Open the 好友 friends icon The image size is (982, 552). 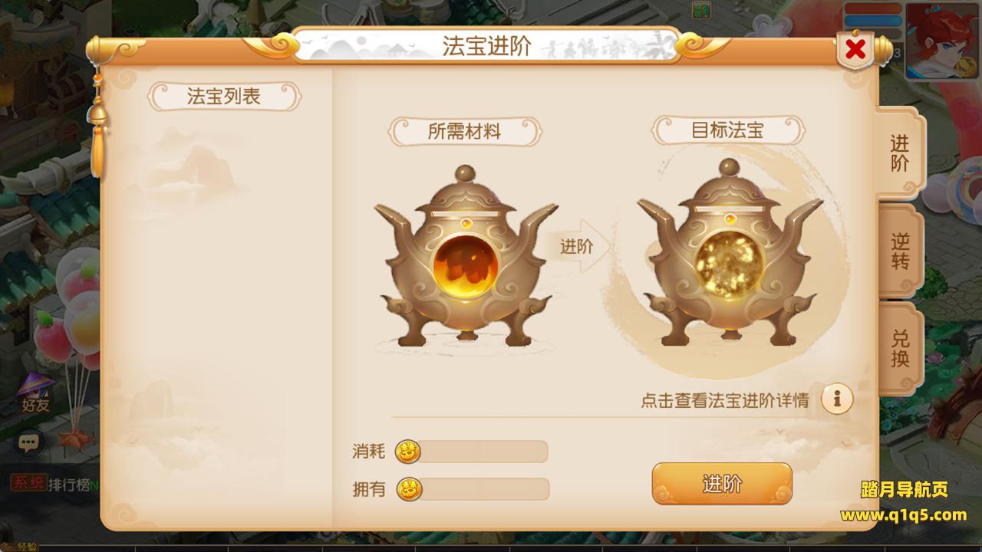coord(35,394)
